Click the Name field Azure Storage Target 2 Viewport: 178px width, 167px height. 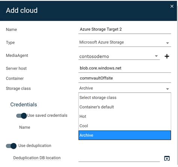125,29
